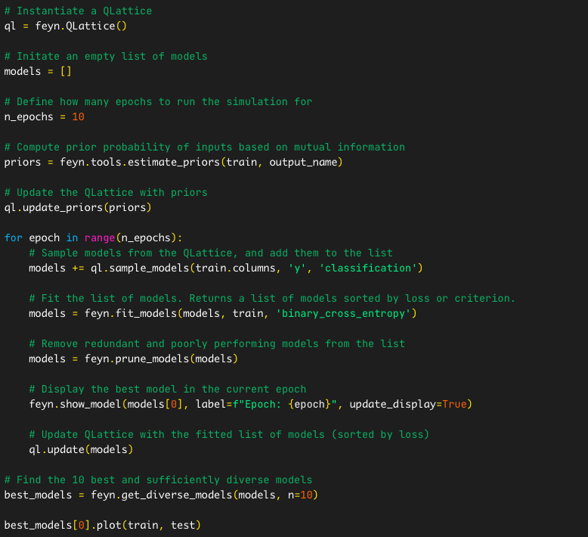588x537 pixels.
Task: Click the comment '# Instantiate a QLattice'
Action: click(x=78, y=11)
